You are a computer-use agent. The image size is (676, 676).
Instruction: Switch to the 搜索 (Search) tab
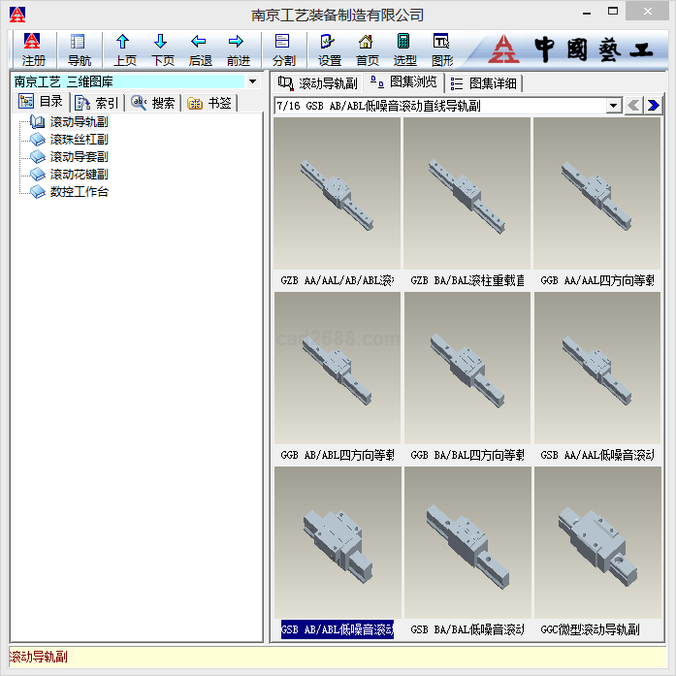pyautogui.click(x=153, y=103)
